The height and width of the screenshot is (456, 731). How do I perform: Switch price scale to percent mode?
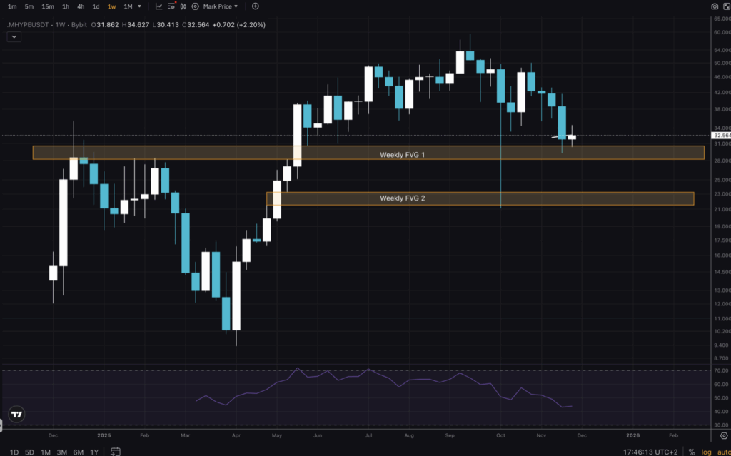692,451
